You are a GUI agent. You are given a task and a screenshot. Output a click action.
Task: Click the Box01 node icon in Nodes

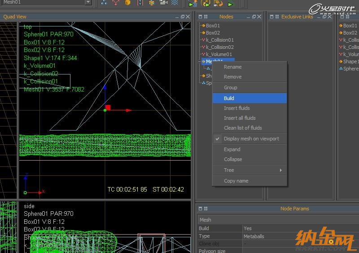(203, 26)
